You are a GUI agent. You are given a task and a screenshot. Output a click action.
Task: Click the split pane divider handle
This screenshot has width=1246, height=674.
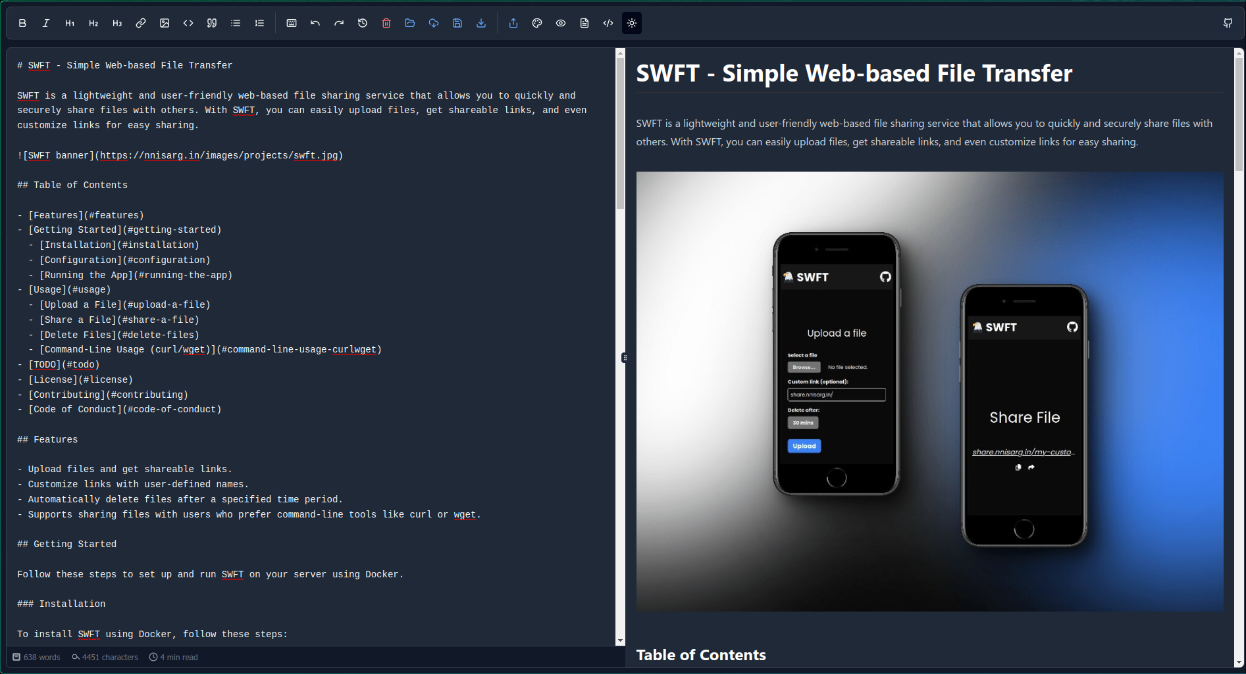point(624,358)
